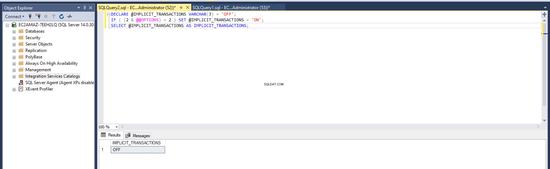Click the server database icon for EC2AMAZ-7EEH2LQ
550x169 pixels.
pos(14,25)
